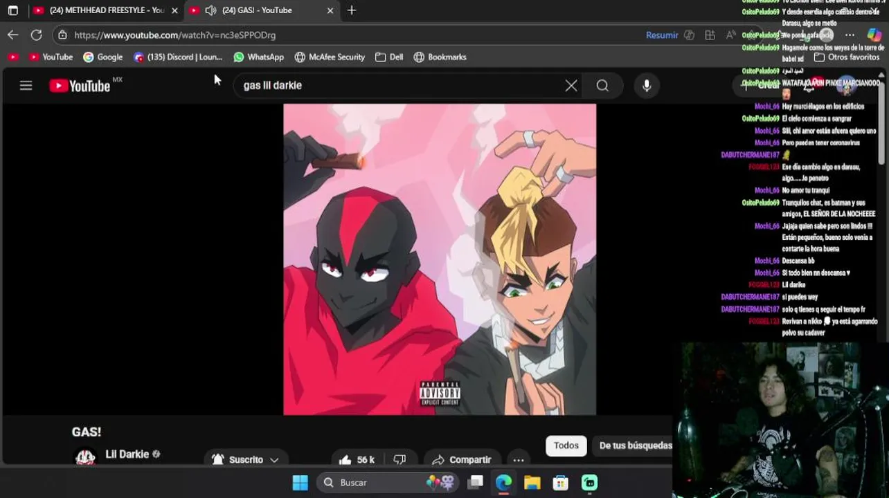Go back using the browser back arrow
Viewport: 889px width, 498px height.
coord(13,35)
